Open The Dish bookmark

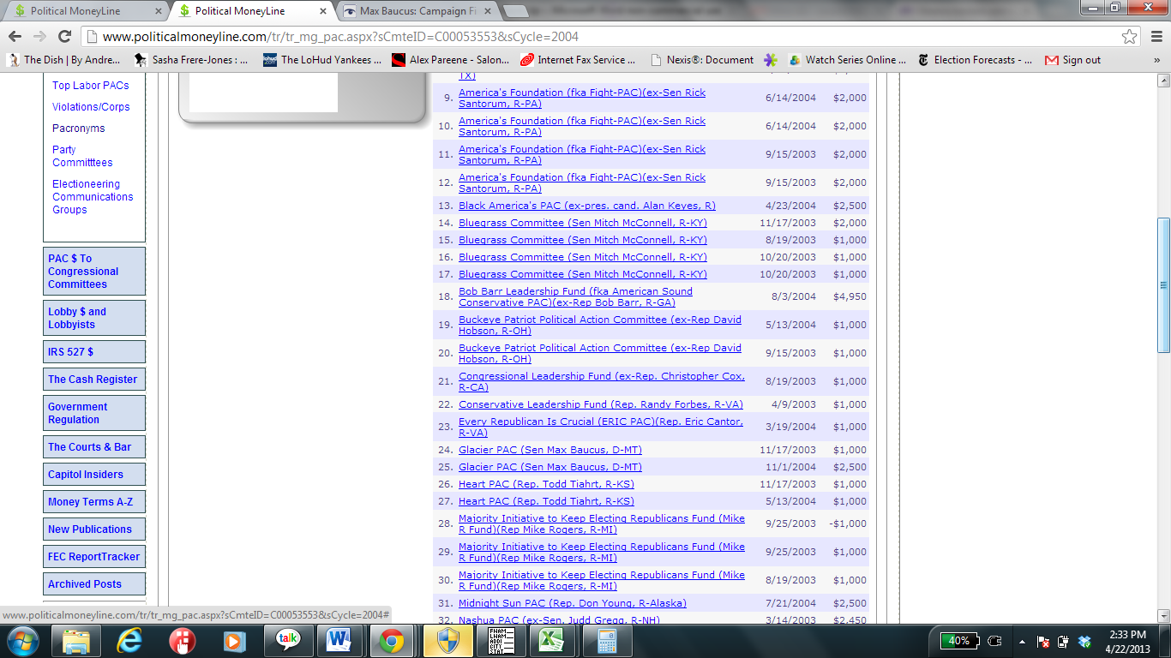[x=64, y=60]
